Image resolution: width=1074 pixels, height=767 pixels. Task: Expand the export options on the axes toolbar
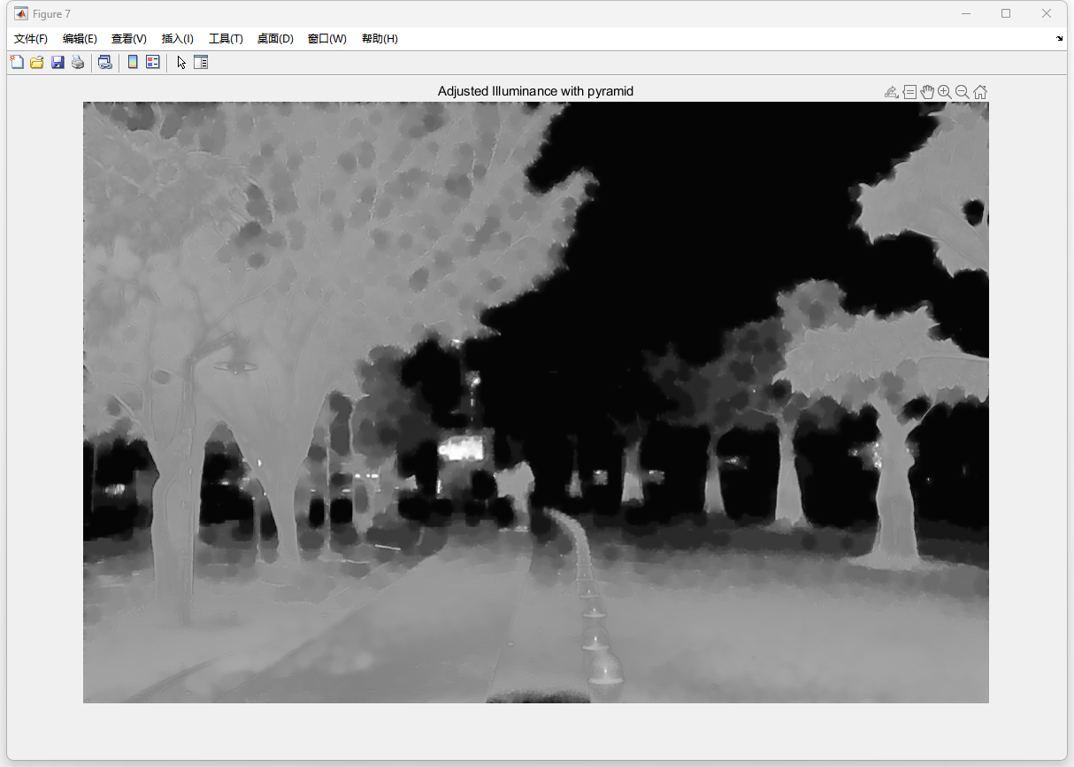891,92
